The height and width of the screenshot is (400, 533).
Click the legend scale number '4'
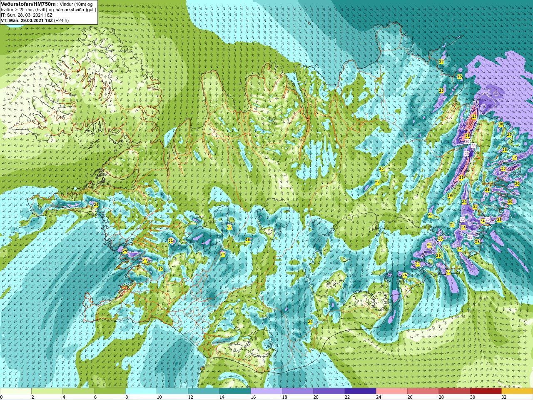tap(64, 397)
